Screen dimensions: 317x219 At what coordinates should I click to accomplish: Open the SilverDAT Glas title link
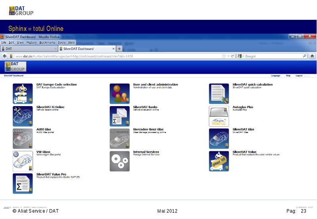pos(243,129)
